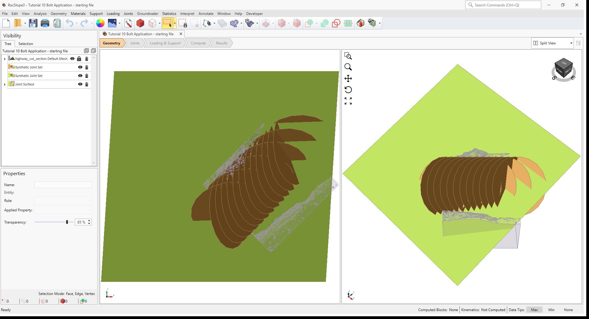The height and width of the screenshot is (319, 589).
Task: Open the Geometry menu
Action: click(59, 14)
